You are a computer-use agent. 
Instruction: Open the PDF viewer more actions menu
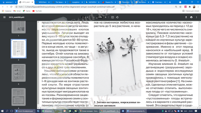tap(197, 17)
